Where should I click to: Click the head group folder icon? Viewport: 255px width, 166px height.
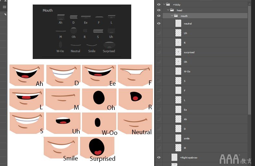pos(172,10)
